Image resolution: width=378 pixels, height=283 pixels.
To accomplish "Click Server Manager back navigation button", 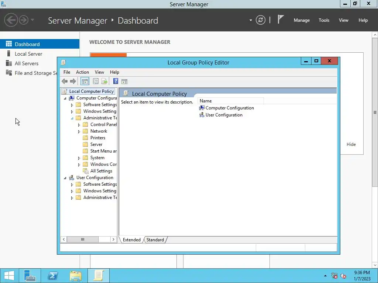I will pos(11,20).
